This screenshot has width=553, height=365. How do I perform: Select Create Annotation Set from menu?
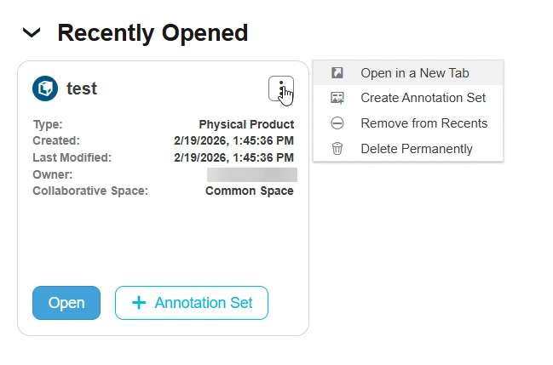423,98
